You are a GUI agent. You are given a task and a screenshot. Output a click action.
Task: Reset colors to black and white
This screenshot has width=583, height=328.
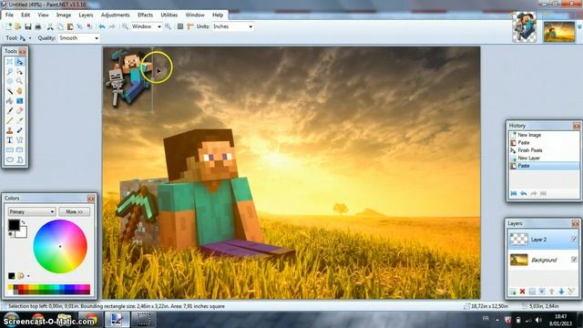(10, 234)
